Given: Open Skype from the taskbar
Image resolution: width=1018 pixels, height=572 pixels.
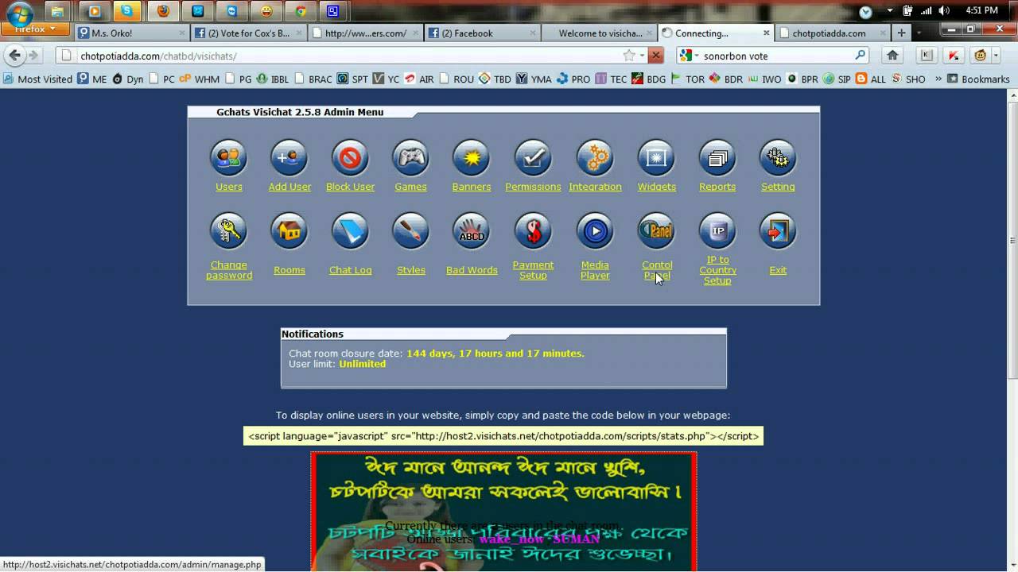Looking at the screenshot, I should point(126,11).
